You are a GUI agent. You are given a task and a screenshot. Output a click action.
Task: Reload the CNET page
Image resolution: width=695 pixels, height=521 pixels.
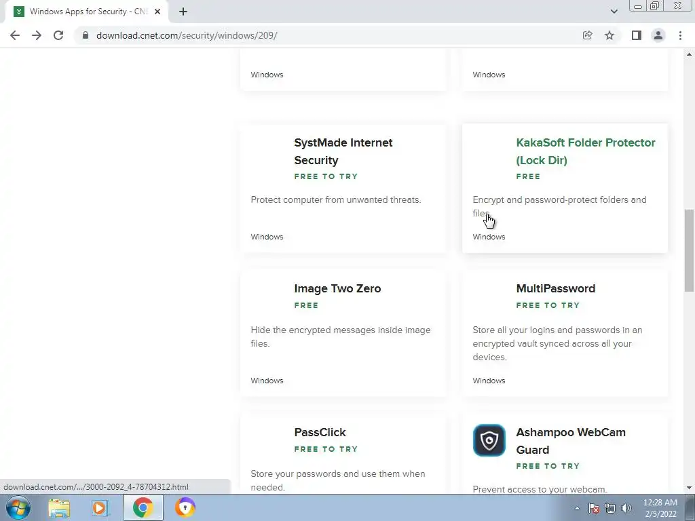tap(58, 35)
